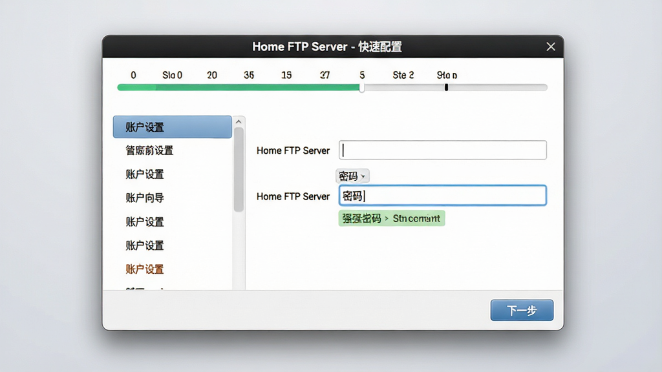The height and width of the screenshot is (372, 662).
Task: Click the green filled progress bar section
Action: 239,87
